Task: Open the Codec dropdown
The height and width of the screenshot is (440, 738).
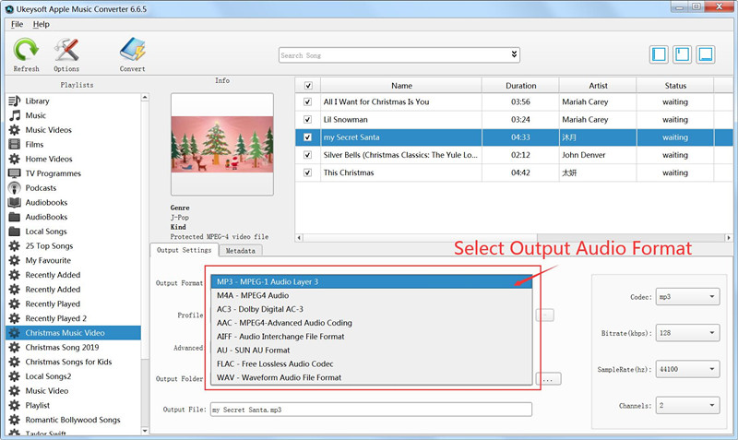Action: click(687, 297)
